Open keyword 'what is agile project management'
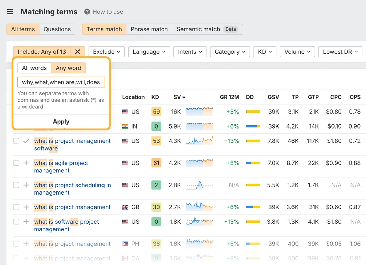Viewport: 366px width, 265px height. coord(61,167)
